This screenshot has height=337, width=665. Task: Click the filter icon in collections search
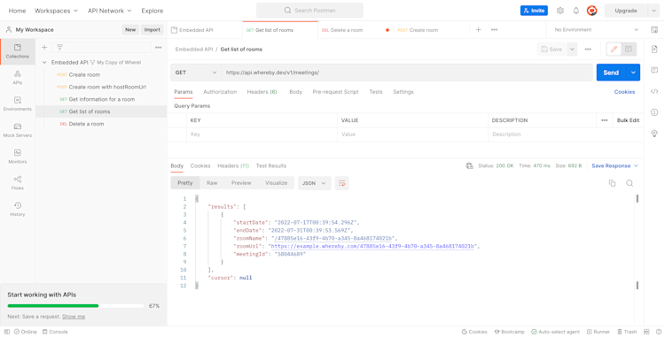[x=59, y=48]
